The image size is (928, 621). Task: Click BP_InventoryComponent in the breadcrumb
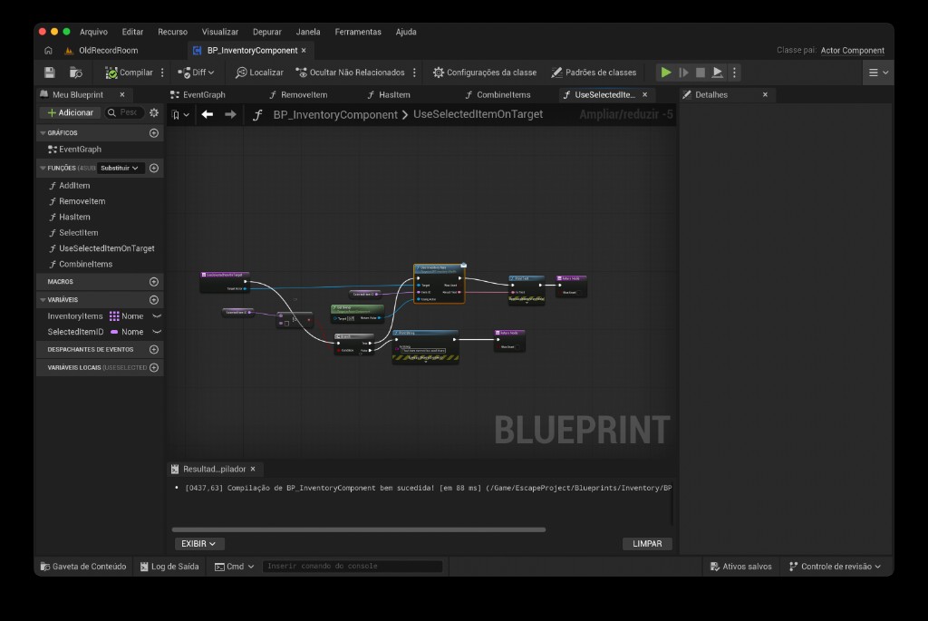(335, 115)
